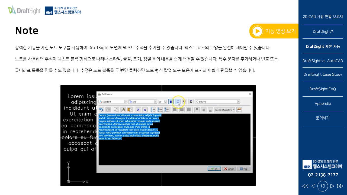Open the Arial font dropdown
Viewport: 347px width, 195px height.
[143, 102]
